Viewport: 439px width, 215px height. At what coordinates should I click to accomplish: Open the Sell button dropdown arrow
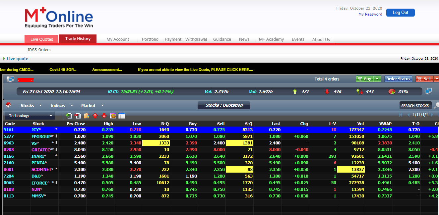(x=436, y=79)
